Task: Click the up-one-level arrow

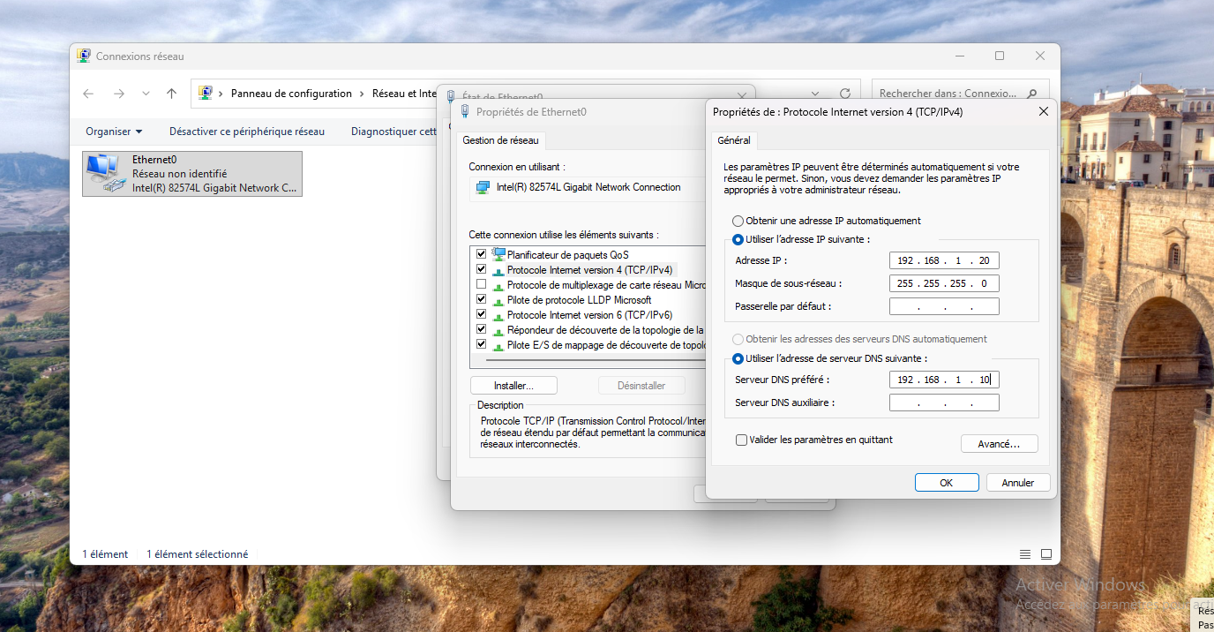Action: tap(172, 94)
